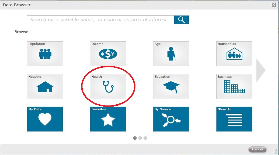
Task: Open the Age category tile
Action: click(x=171, y=54)
